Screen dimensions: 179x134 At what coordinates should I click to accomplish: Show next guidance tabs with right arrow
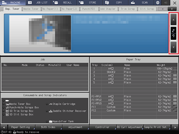(172, 9)
